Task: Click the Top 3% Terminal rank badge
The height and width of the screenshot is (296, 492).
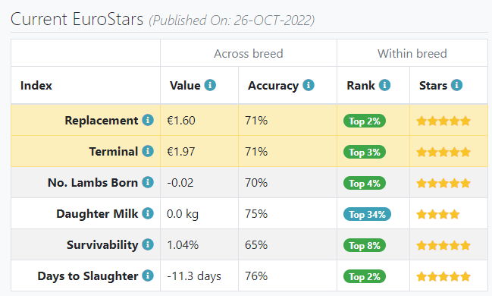Action: pyautogui.click(x=365, y=152)
